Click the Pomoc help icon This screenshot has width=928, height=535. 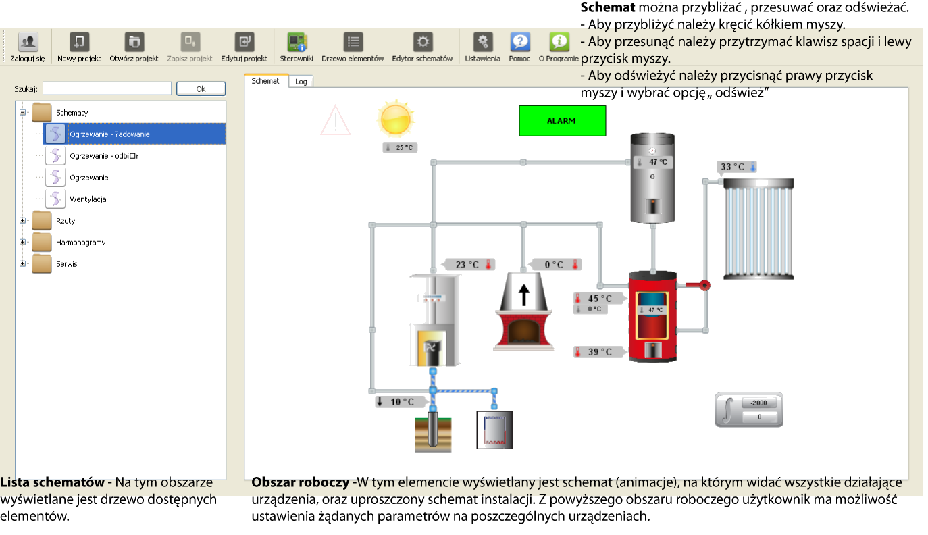coord(519,43)
